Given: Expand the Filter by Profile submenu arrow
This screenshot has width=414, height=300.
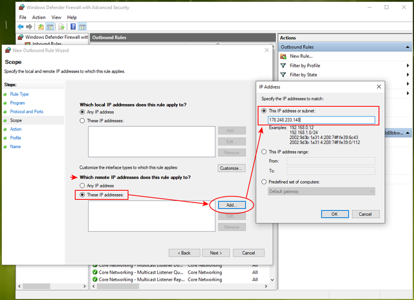Looking at the screenshot, I should point(408,65).
